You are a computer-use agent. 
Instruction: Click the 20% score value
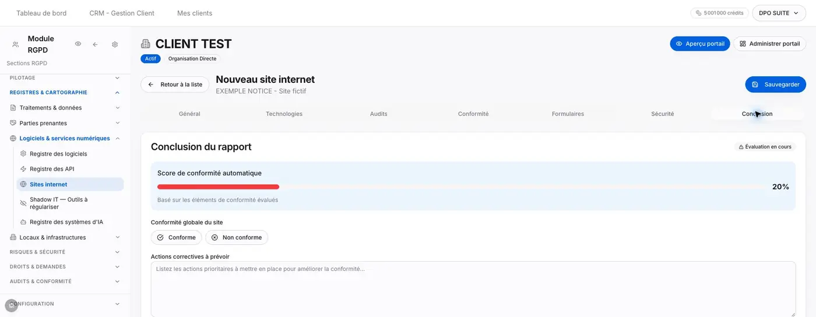pyautogui.click(x=780, y=187)
